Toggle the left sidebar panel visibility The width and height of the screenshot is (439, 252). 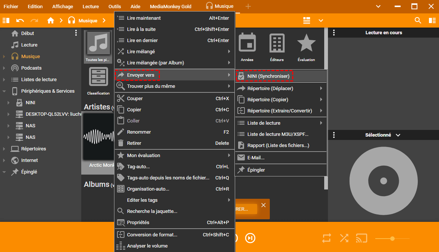(6, 20)
